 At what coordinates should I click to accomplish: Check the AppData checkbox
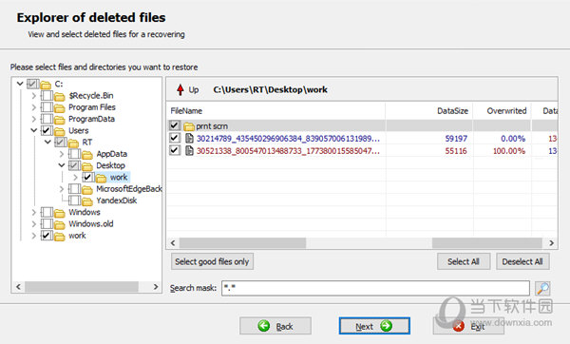[x=74, y=154]
